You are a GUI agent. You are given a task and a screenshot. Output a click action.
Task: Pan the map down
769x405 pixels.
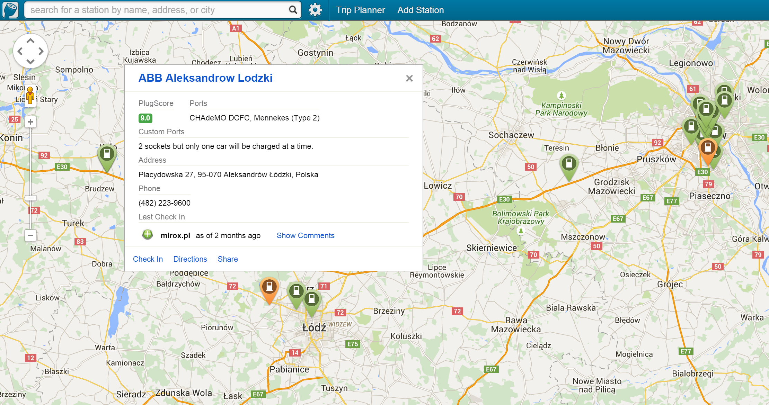click(x=30, y=62)
